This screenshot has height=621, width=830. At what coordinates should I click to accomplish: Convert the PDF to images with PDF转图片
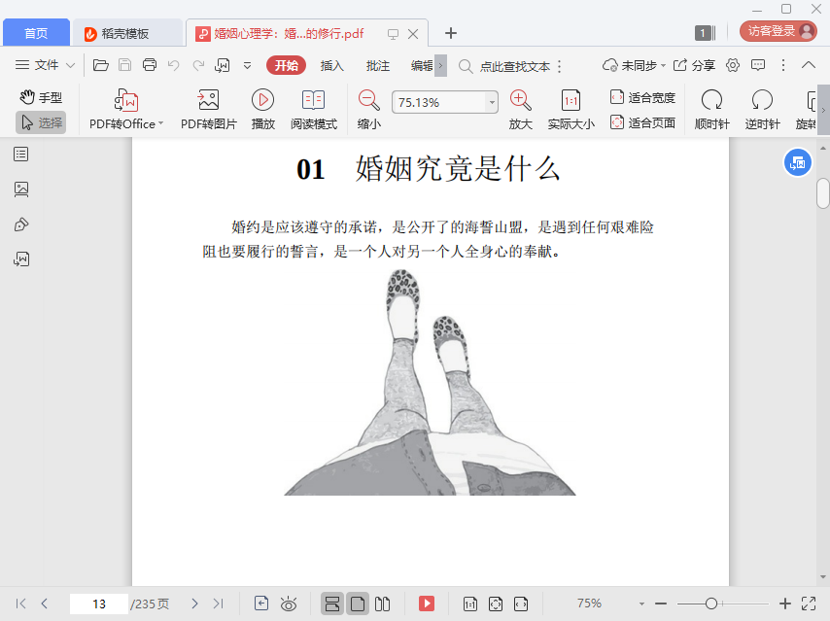pyautogui.click(x=209, y=109)
